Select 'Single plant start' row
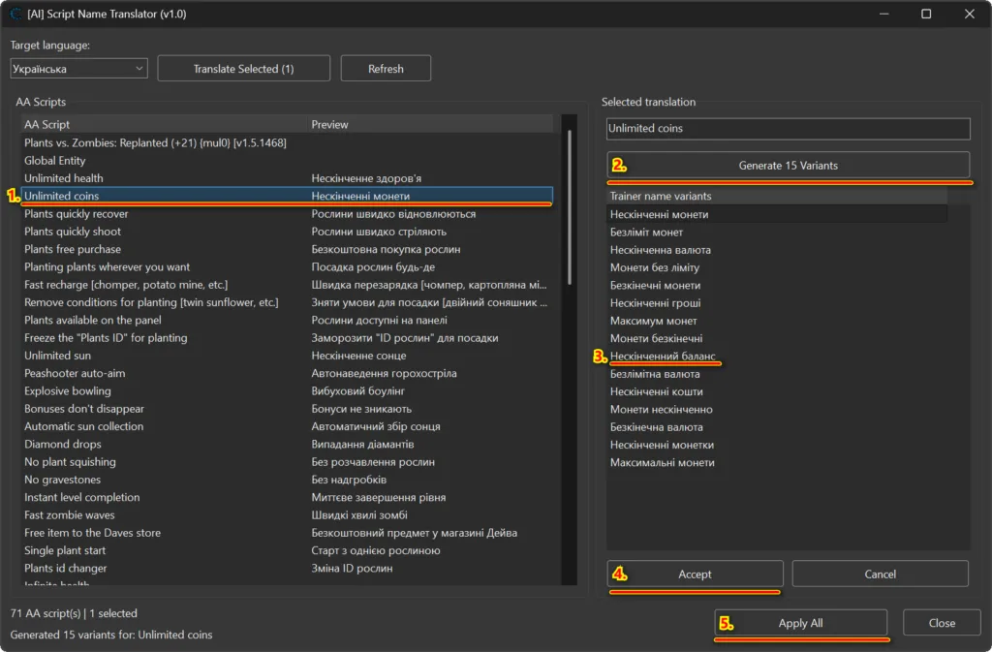The image size is (992, 652). (287, 550)
